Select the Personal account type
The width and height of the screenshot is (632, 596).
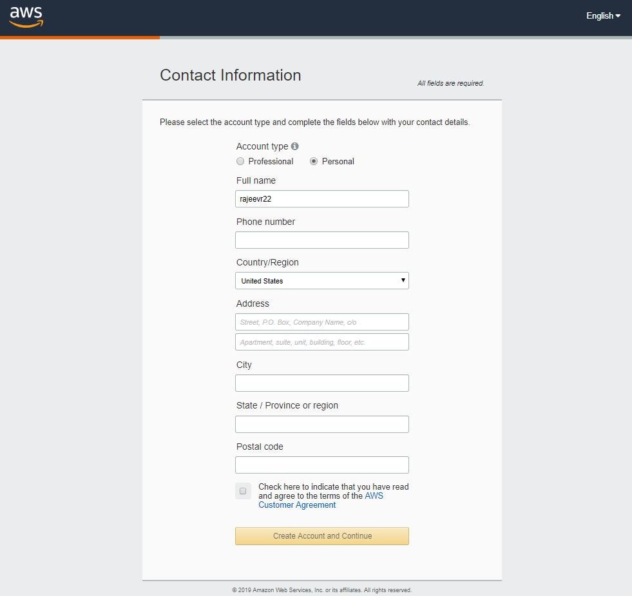coord(314,161)
